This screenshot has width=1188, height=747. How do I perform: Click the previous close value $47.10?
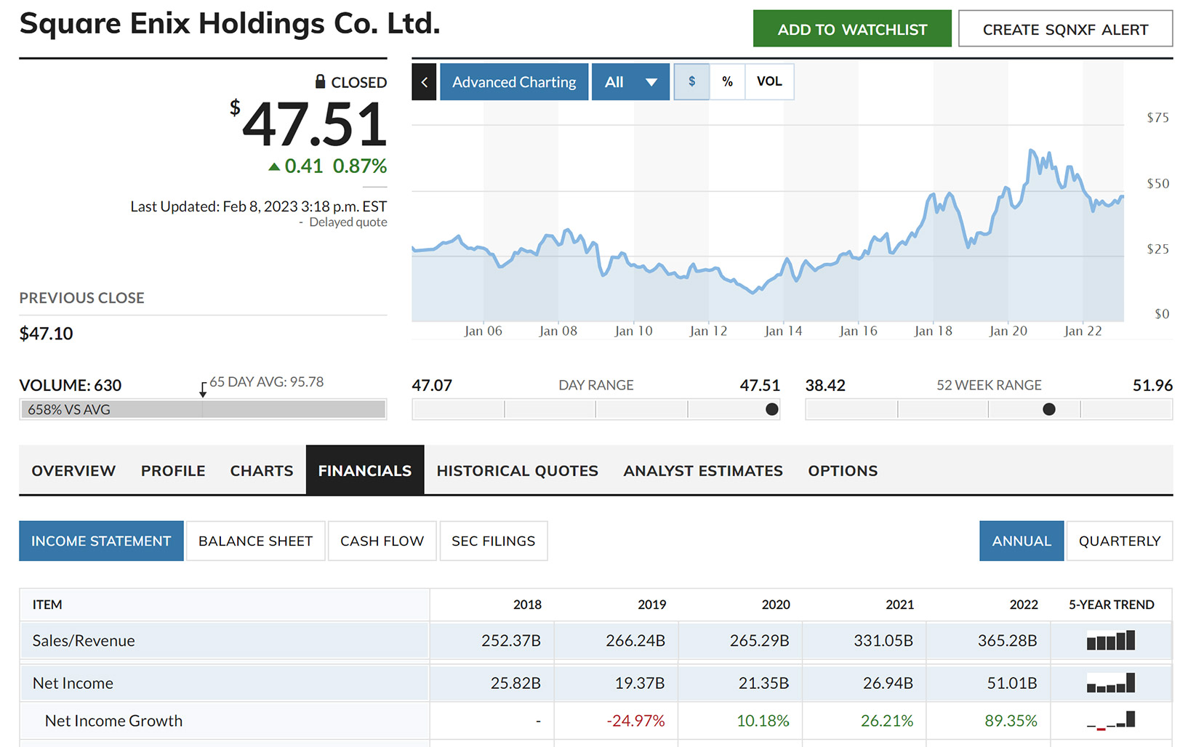pyautogui.click(x=46, y=334)
